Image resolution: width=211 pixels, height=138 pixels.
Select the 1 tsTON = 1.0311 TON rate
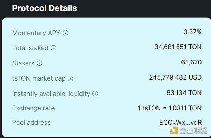click(170, 108)
